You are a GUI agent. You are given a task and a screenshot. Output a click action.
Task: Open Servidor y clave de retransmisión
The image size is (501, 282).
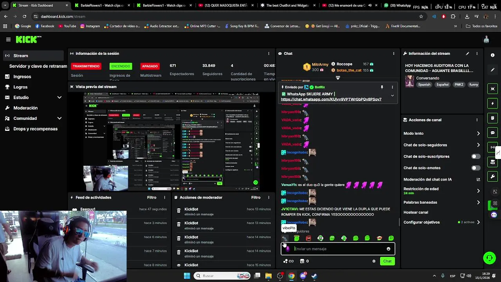[38, 66]
